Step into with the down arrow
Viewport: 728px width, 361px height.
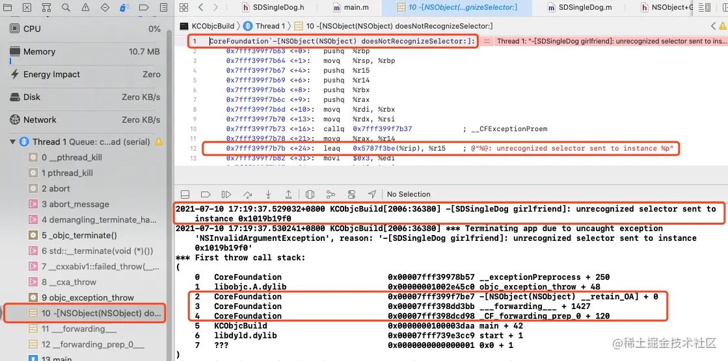point(268,194)
